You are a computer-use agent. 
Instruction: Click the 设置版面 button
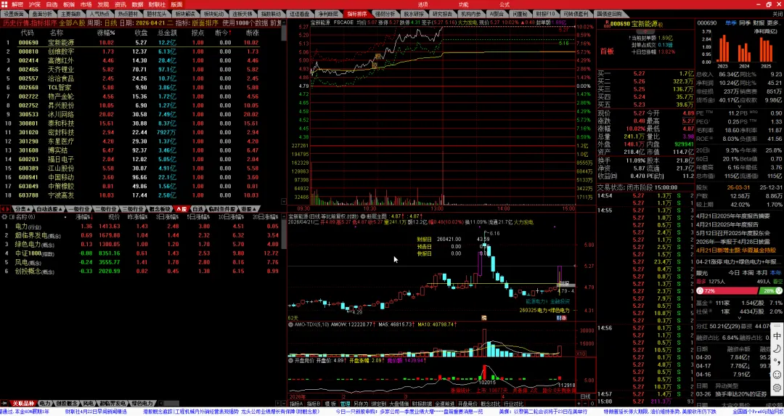point(14,14)
